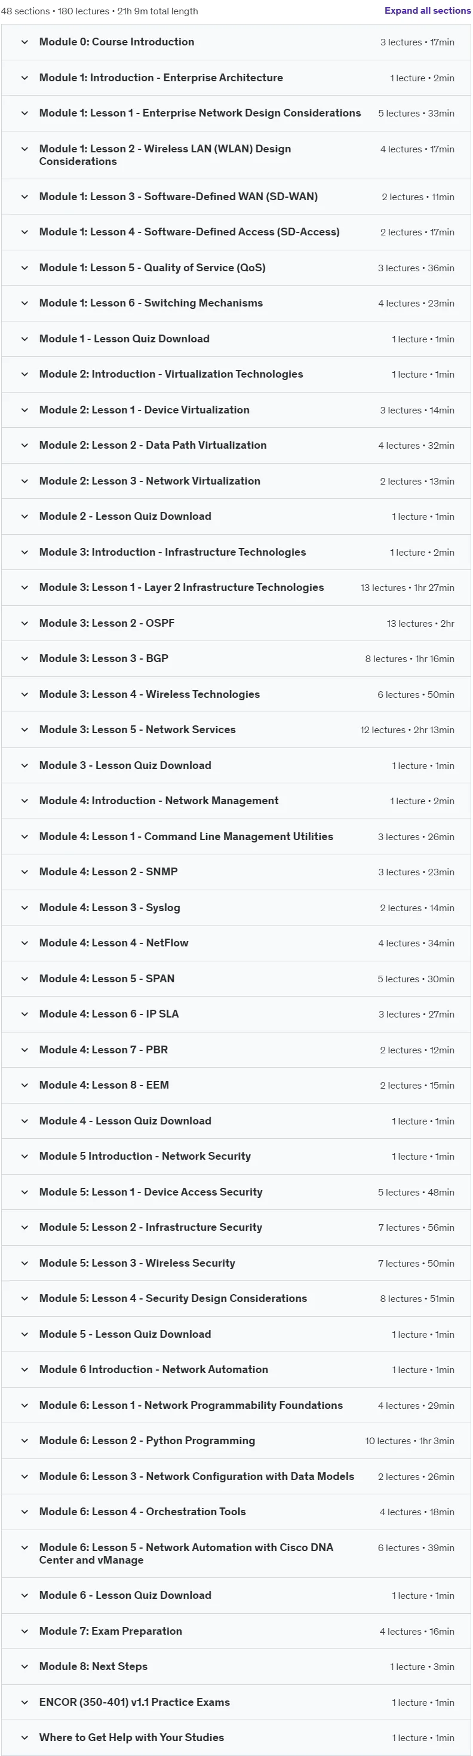Open Module 1: Lesson 5 - Quality of Service section
The height and width of the screenshot is (1756, 473).
tap(236, 268)
